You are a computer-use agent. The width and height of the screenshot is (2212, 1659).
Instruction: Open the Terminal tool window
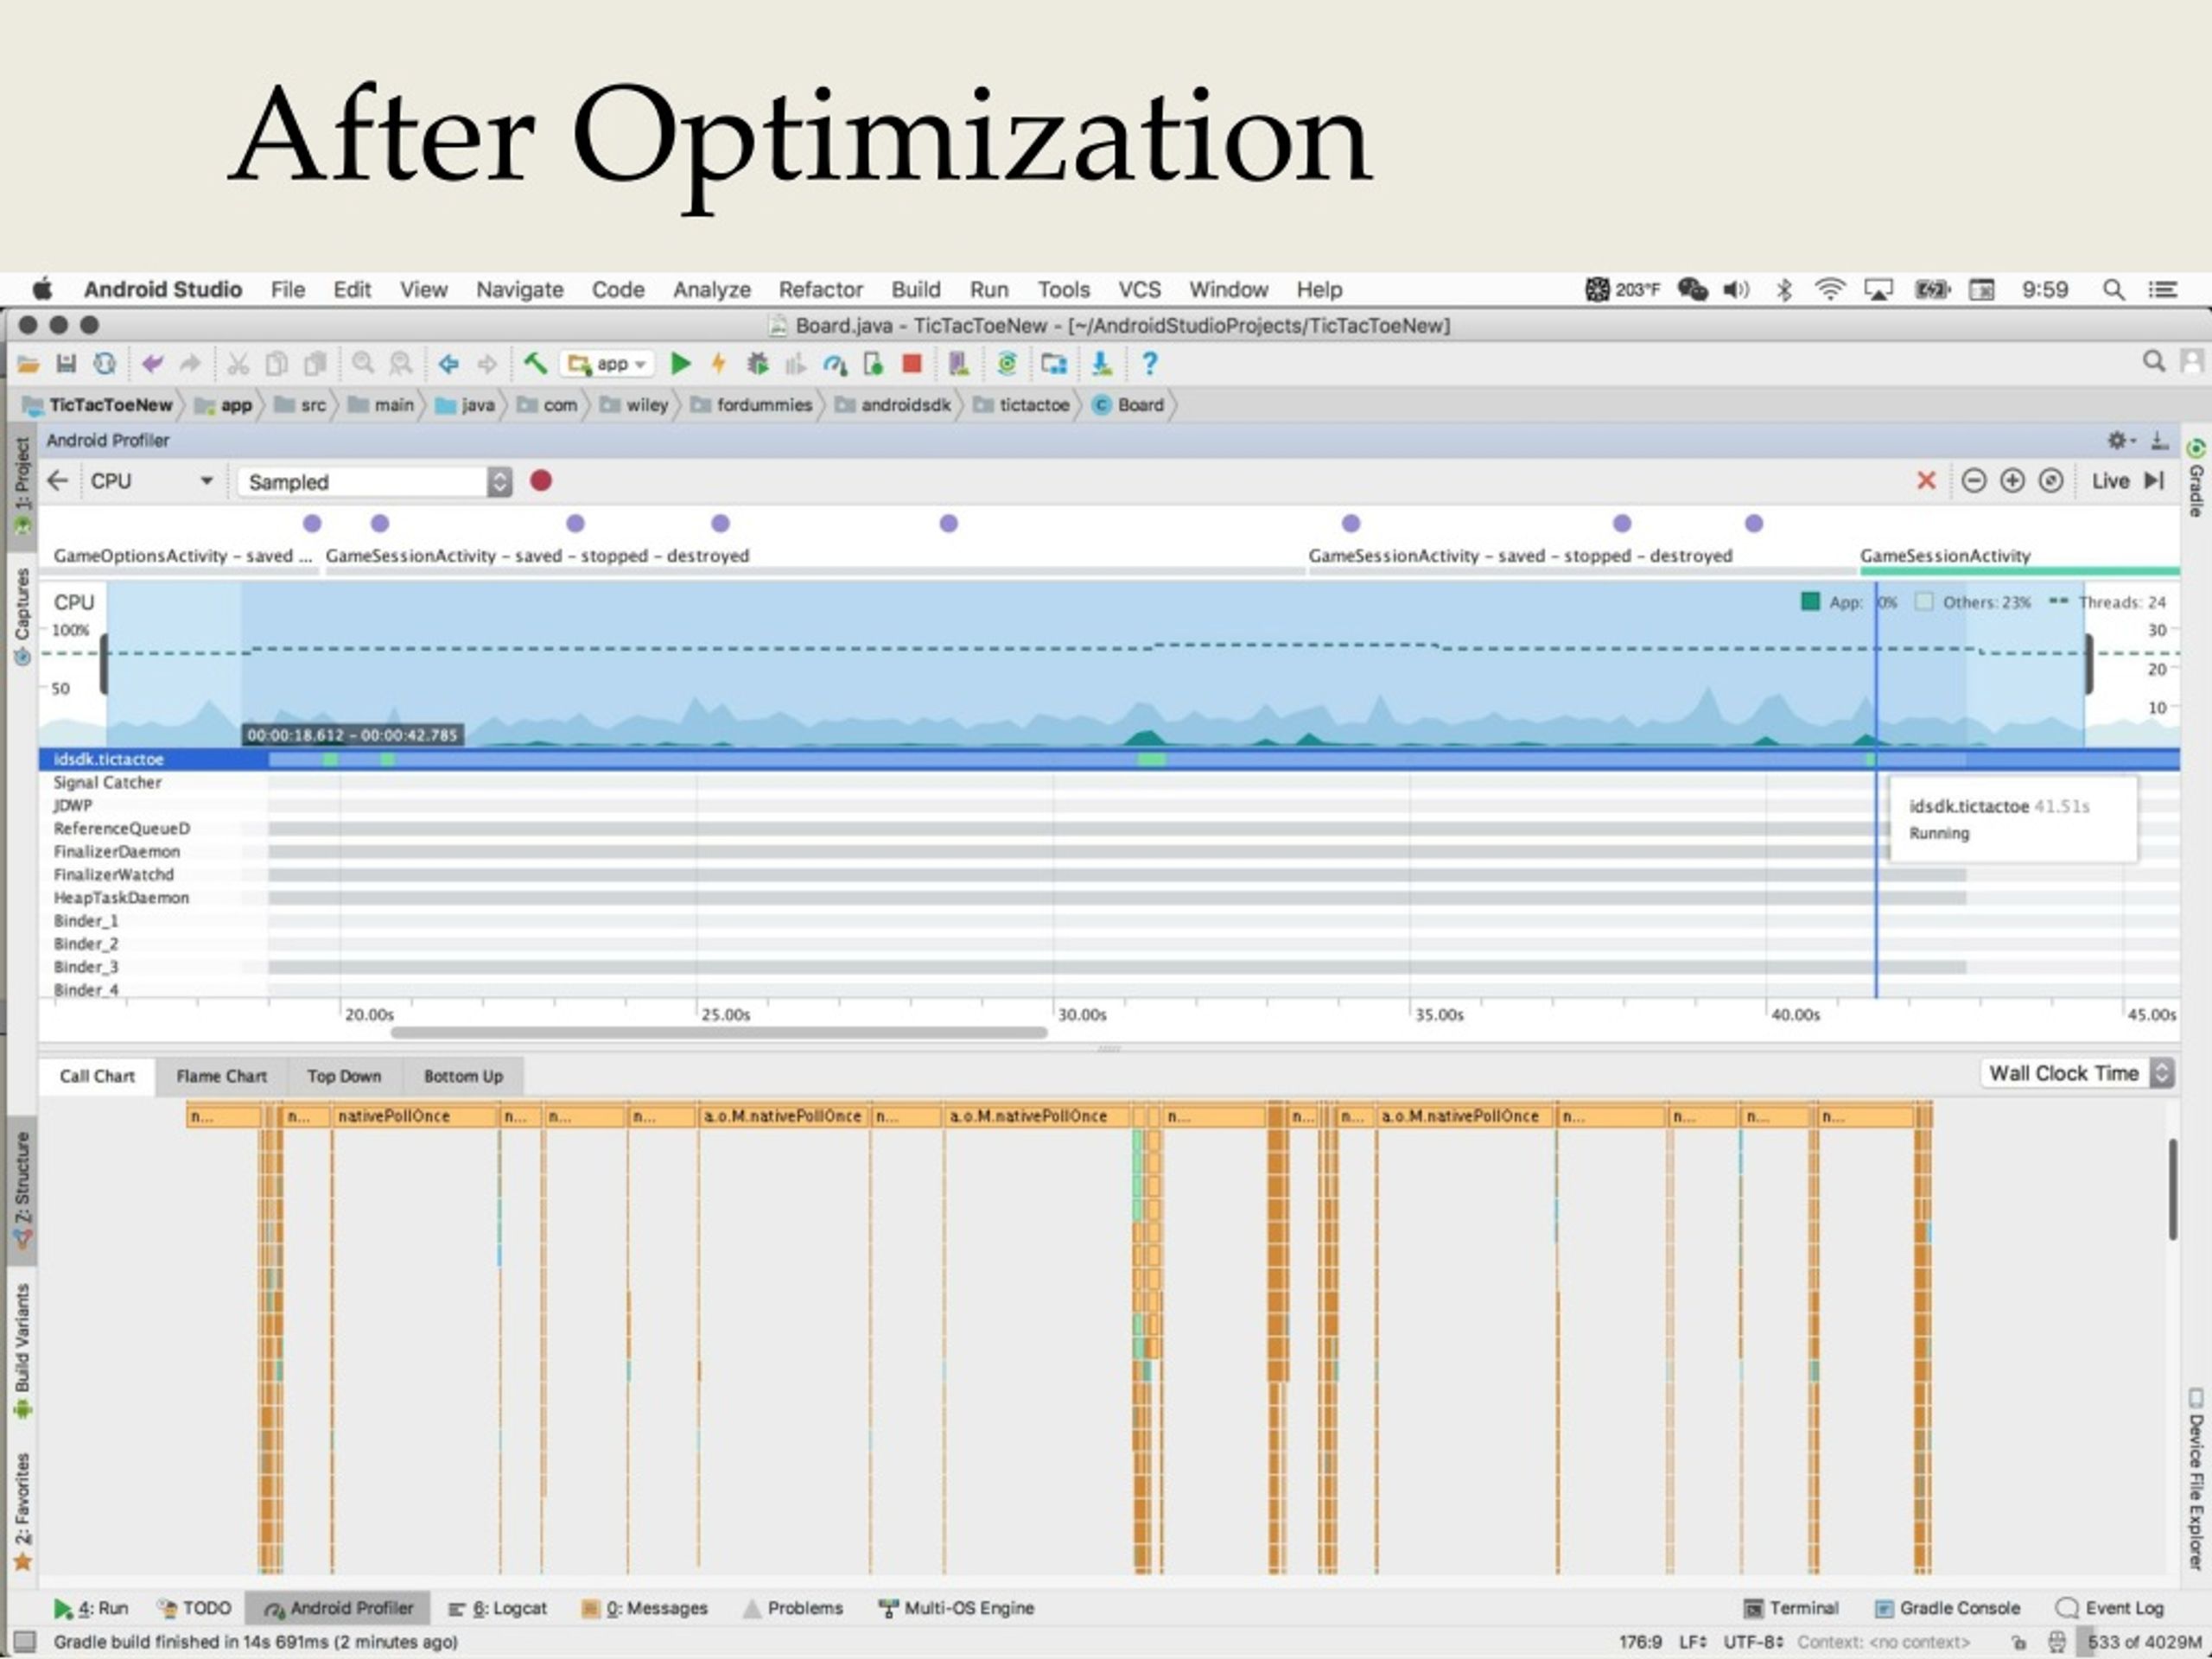(x=1791, y=1607)
